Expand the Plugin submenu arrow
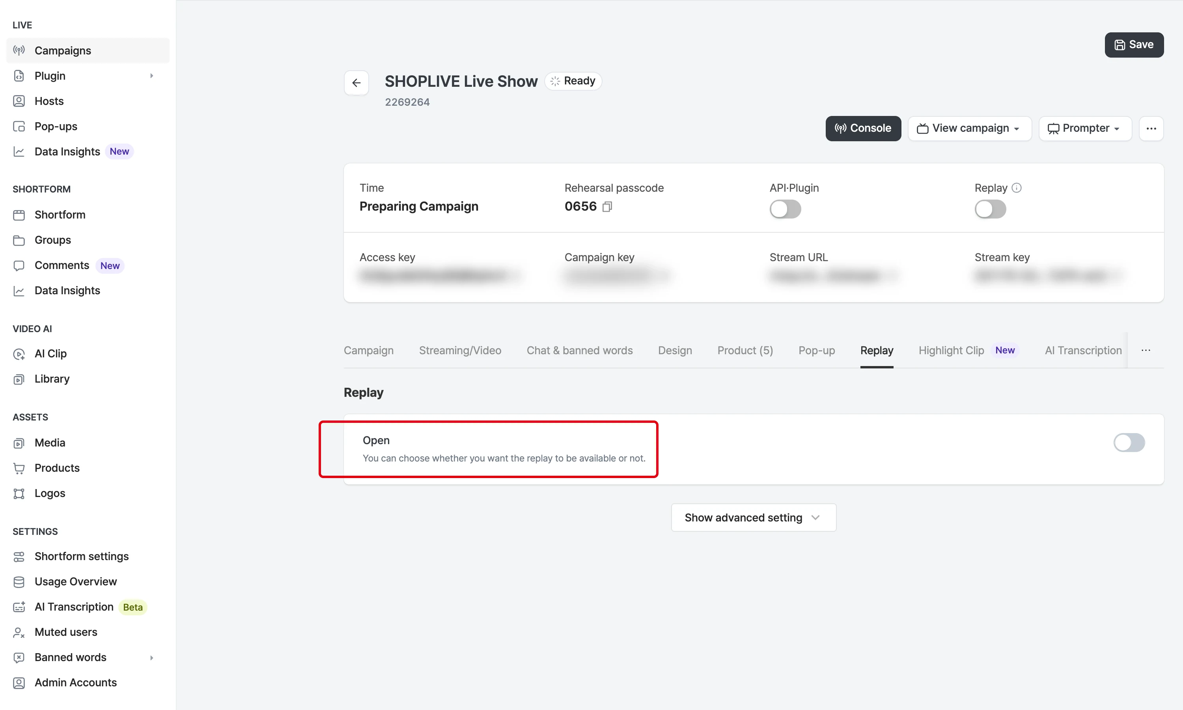This screenshot has width=1183, height=710. pyautogui.click(x=151, y=76)
